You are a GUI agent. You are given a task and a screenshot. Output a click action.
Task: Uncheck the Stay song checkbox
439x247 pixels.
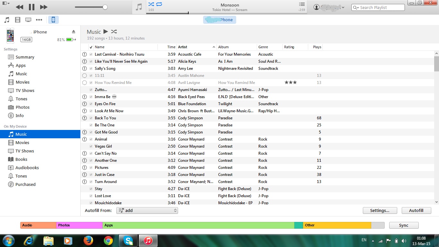point(91,189)
